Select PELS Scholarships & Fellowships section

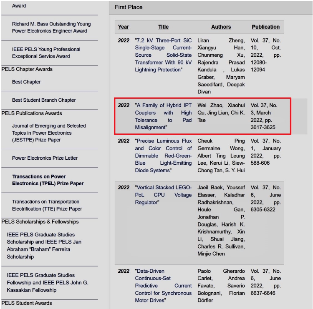[40, 222]
